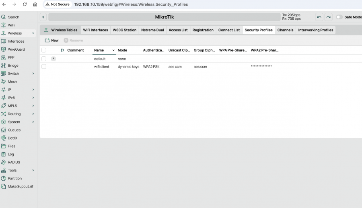Image resolution: width=362 pixels, height=208 pixels.
Task: Toggle the Safe Mode switch
Action: tap(339, 17)
